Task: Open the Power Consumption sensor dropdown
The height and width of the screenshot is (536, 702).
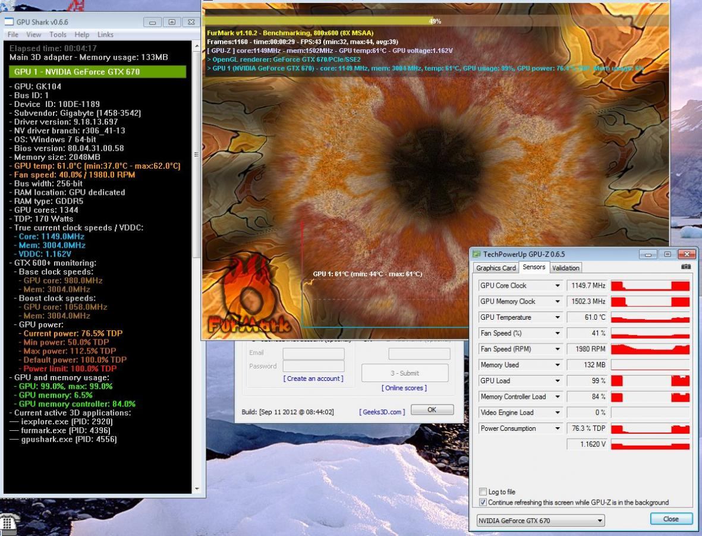Action: [x=558, y=428]
